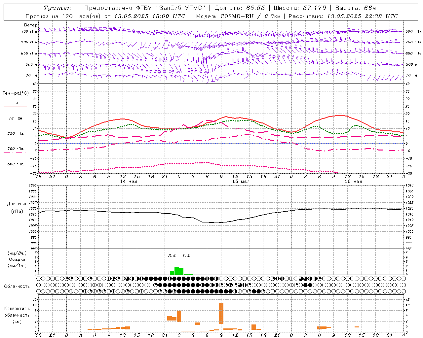Click the (мм/3ч.) precipitation unit label
This screenshot has width=423, height=338.
17,253
